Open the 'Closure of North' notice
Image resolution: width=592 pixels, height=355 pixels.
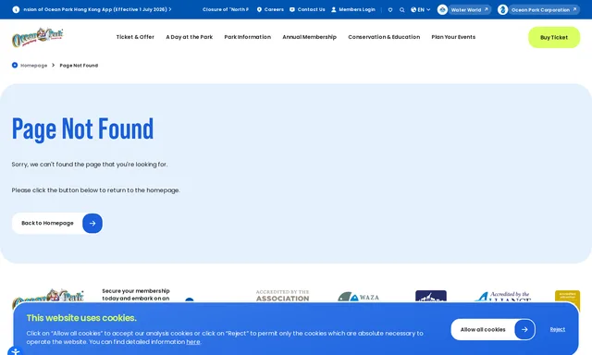pyautogui.click(x=226, y=9)
